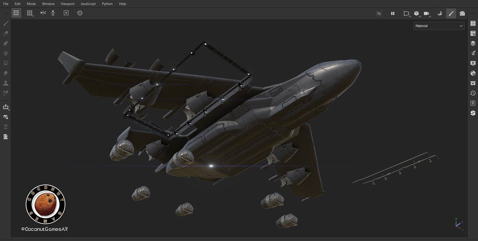This screenshot has height=241, width=478.
Task: Open the cube projection mode dropdown
Action: 417,14
